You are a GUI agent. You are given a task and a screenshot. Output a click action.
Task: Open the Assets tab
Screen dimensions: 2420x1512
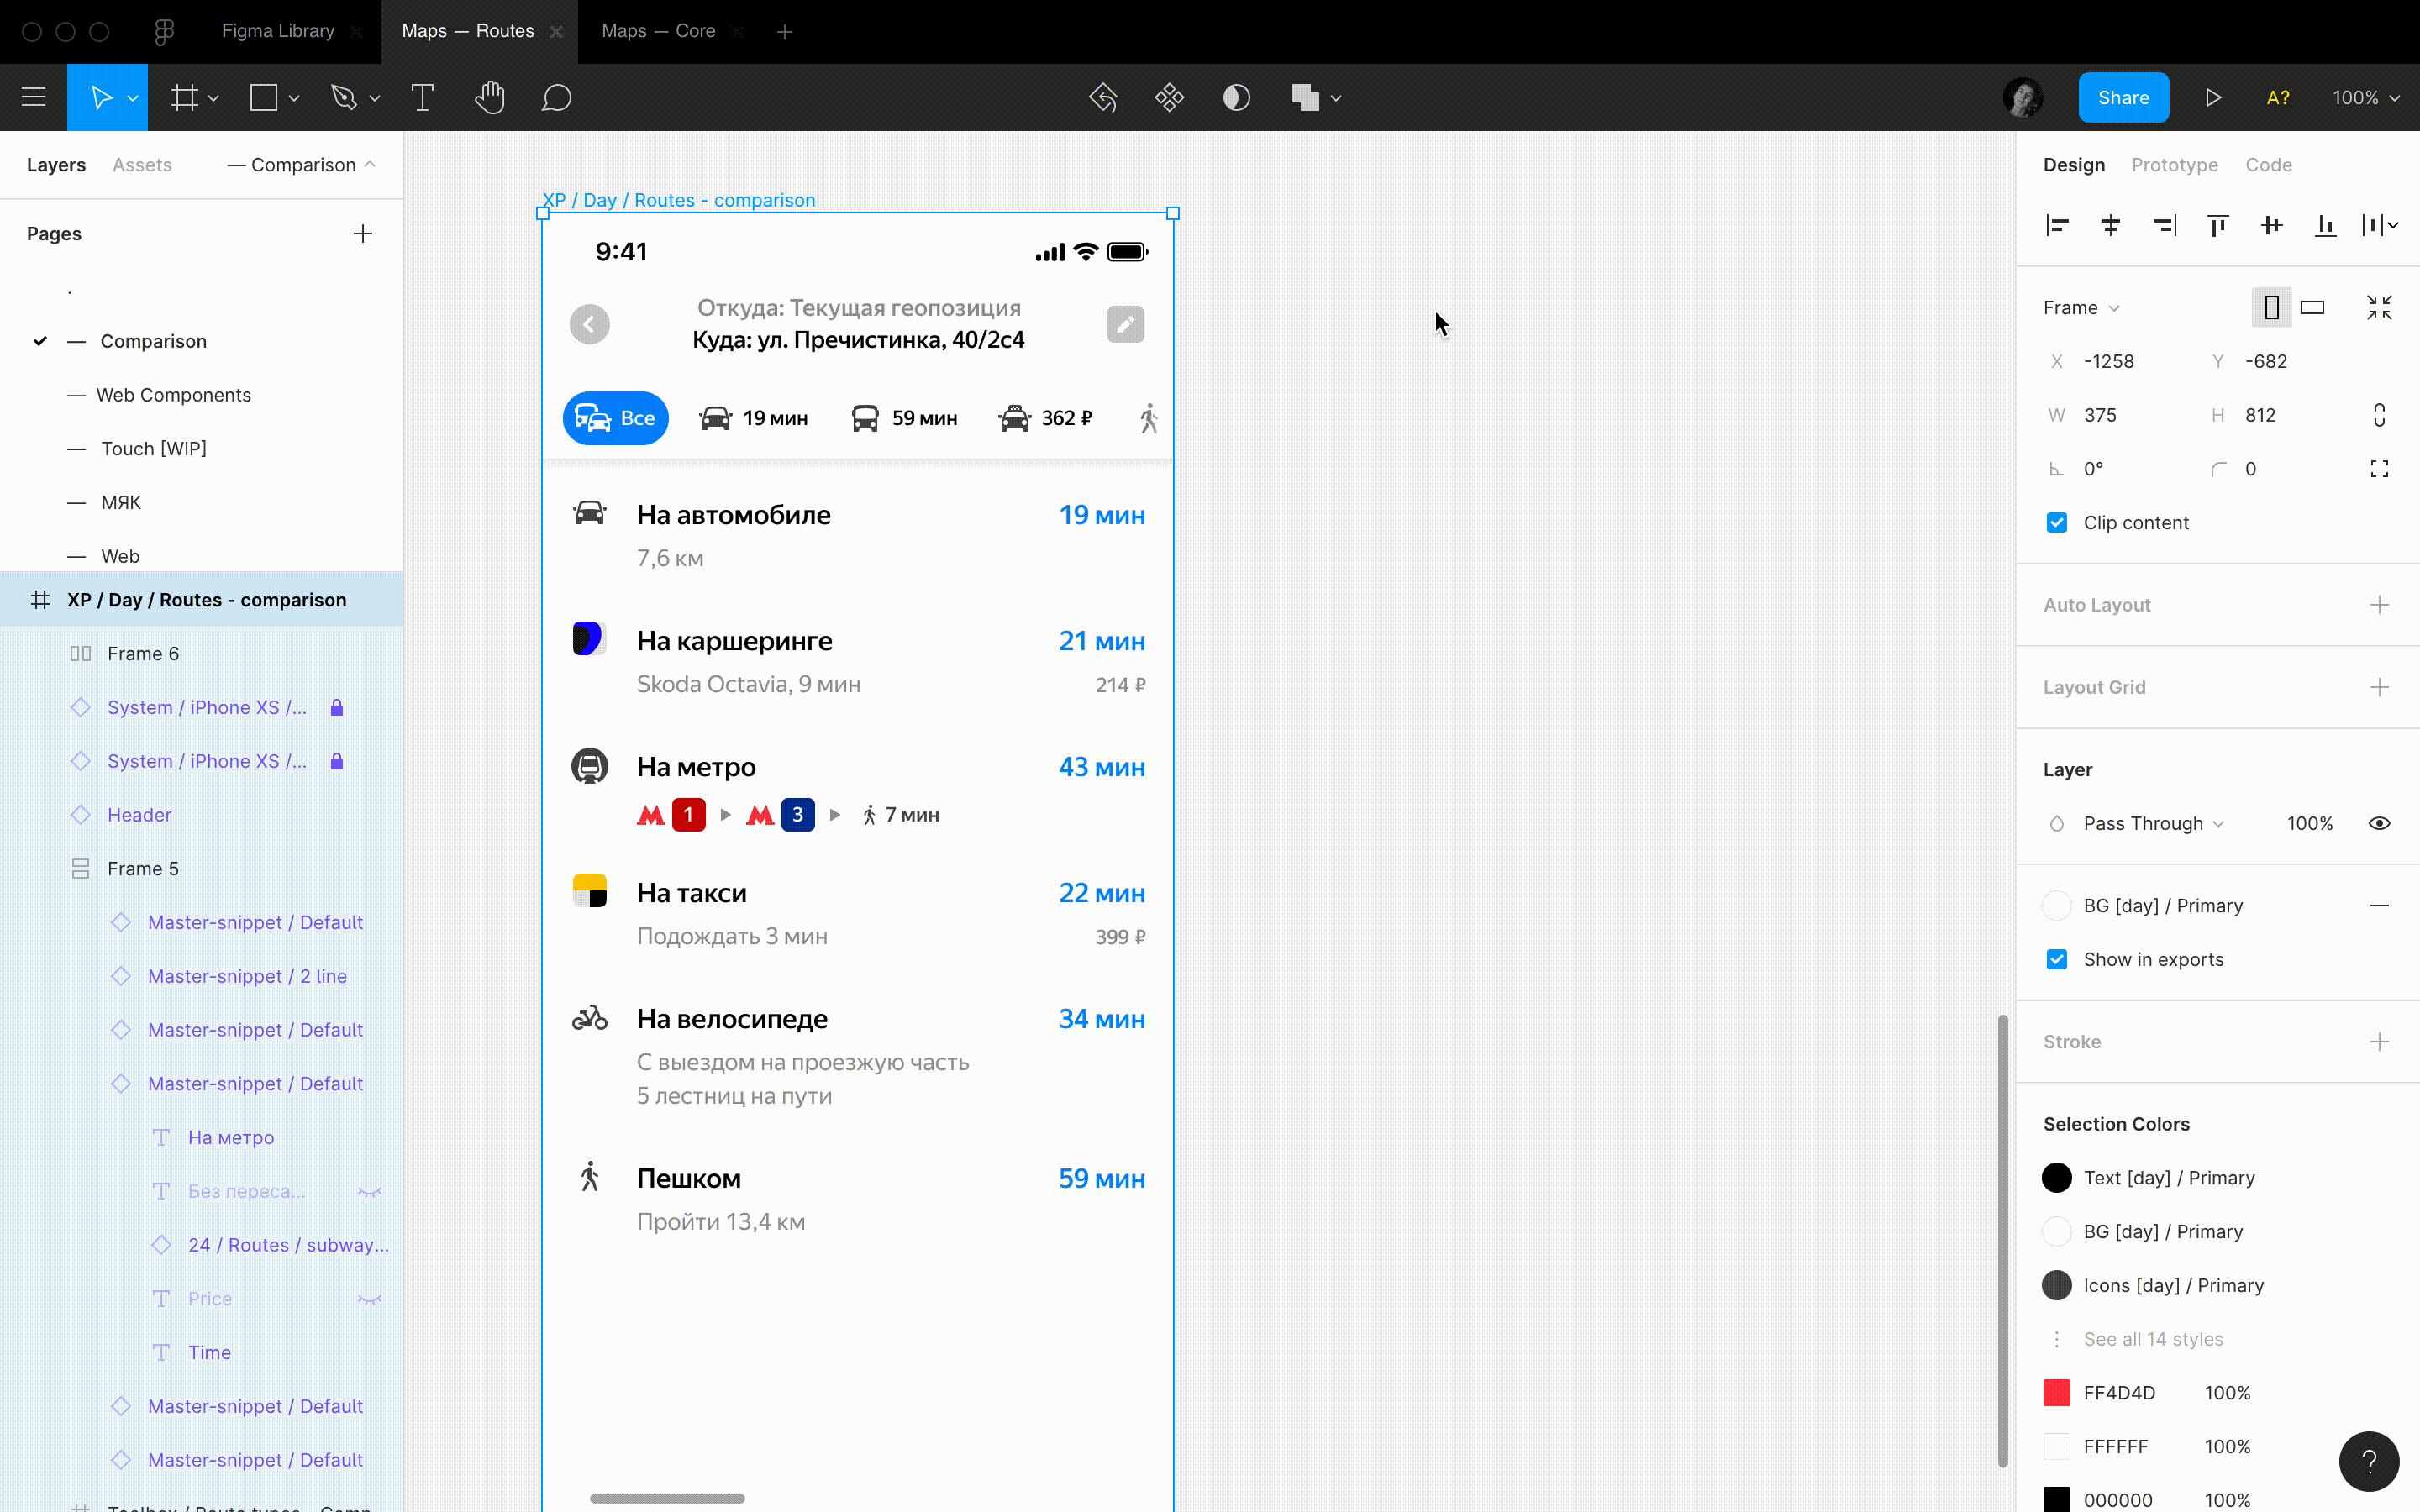click(x=142, y=164)
